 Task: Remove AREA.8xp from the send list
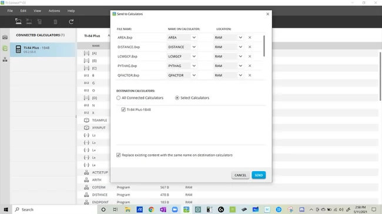click(x=250, y=38)
